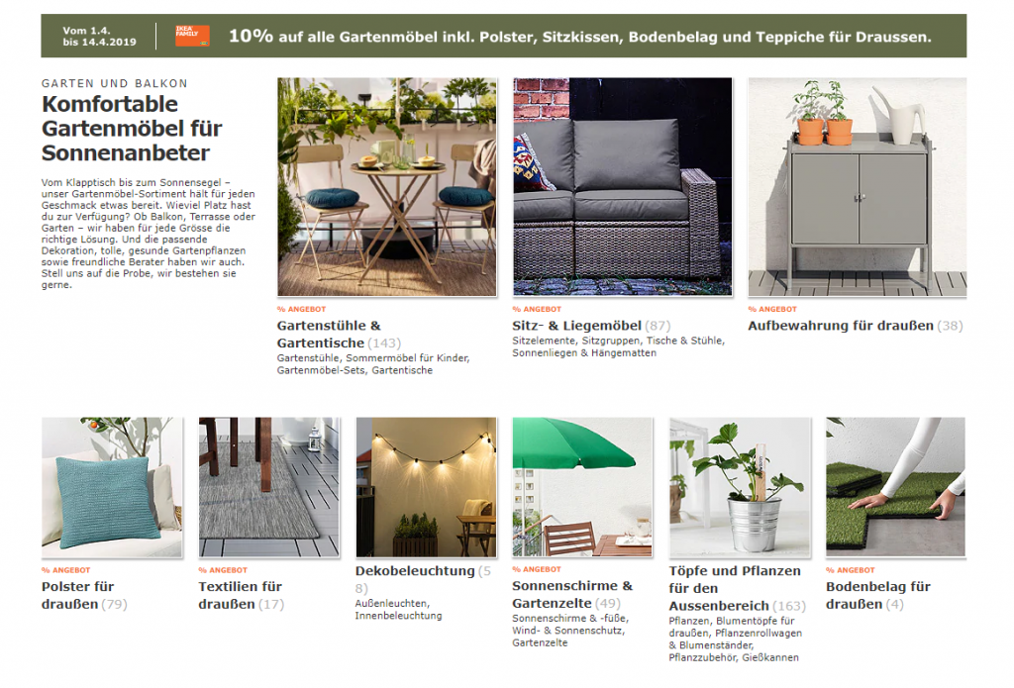Open Dekobeleuchtung category link
Screen dimensions: 1014x688
[423, 579]
